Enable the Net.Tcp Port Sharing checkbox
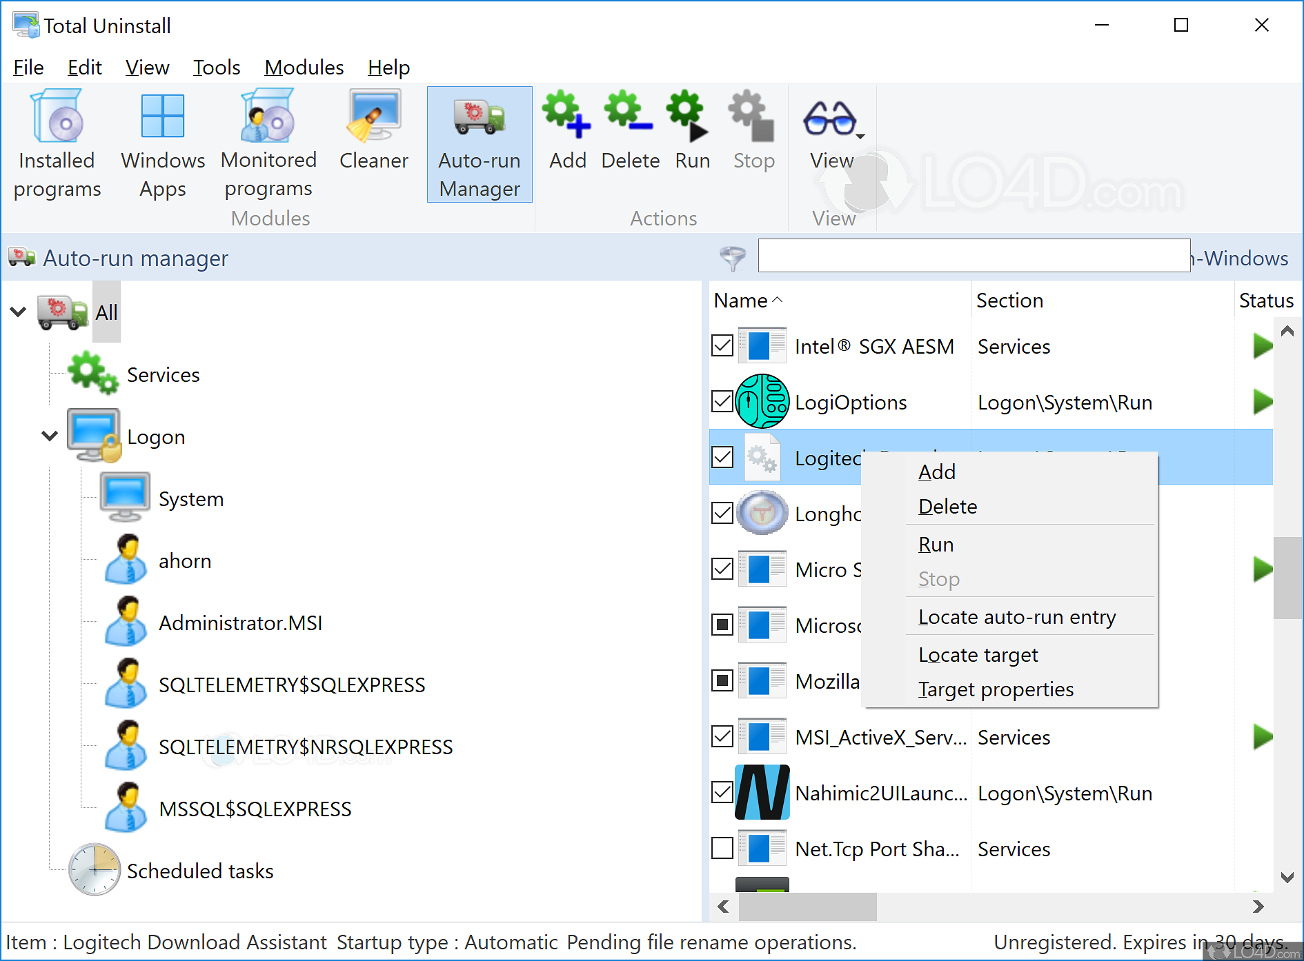1304x961 pixels. click(722, 848)
